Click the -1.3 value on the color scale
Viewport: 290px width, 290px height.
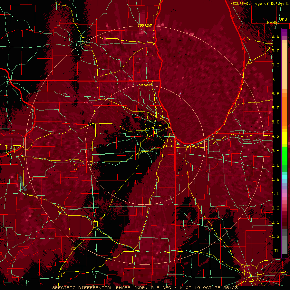point(274,237)
